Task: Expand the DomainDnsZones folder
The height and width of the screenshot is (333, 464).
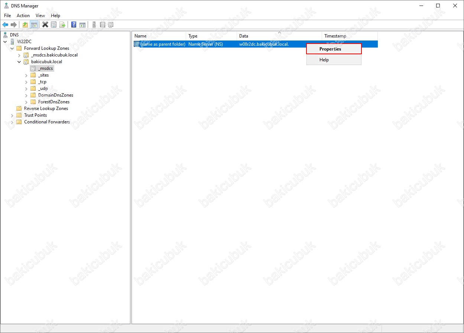Action: point(26,95)
